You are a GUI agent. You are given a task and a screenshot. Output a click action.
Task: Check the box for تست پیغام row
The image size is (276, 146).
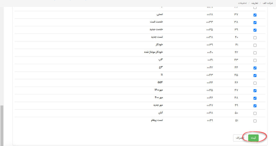pyautogui.click(x=255, y=121)
